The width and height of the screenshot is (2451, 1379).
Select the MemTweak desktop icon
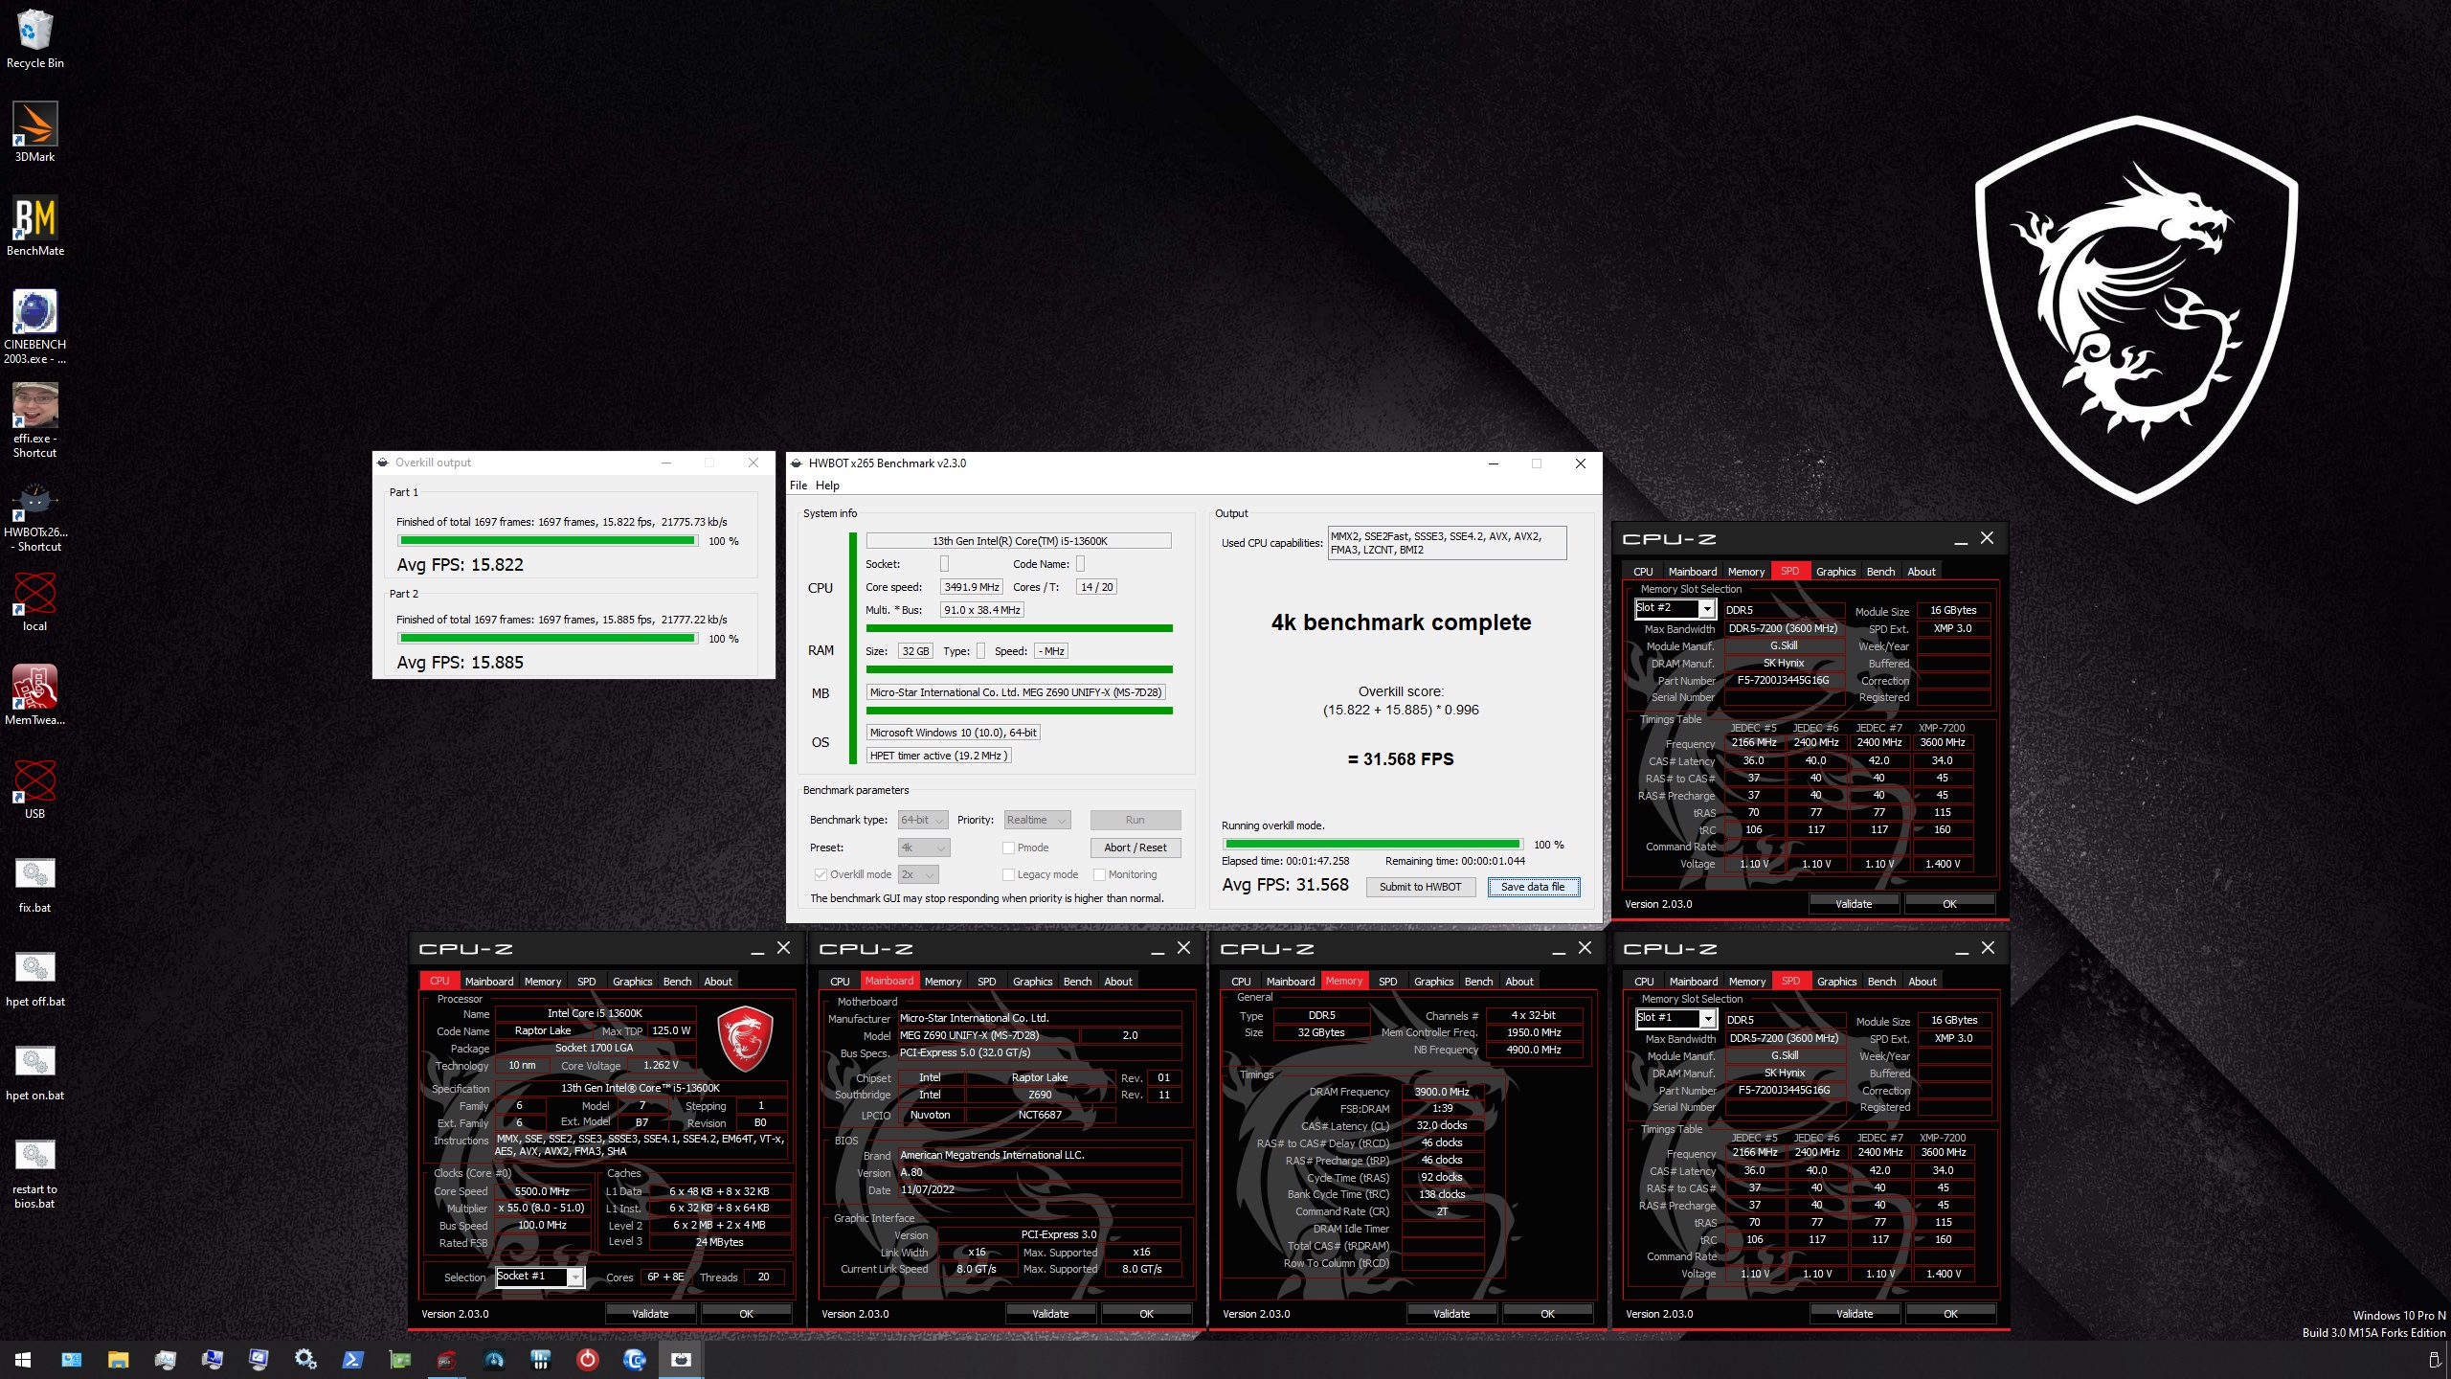[34, 695]
